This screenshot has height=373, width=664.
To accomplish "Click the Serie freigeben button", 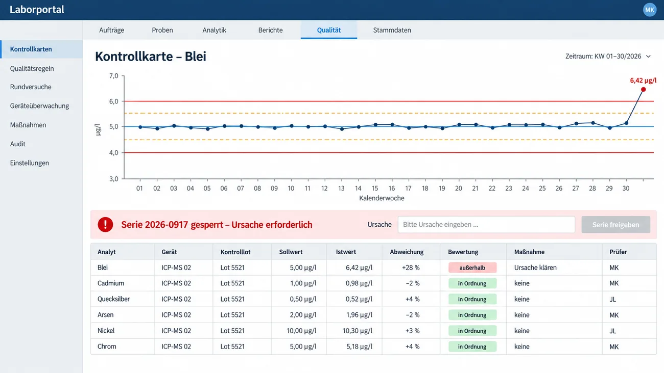I will point(615,225).
